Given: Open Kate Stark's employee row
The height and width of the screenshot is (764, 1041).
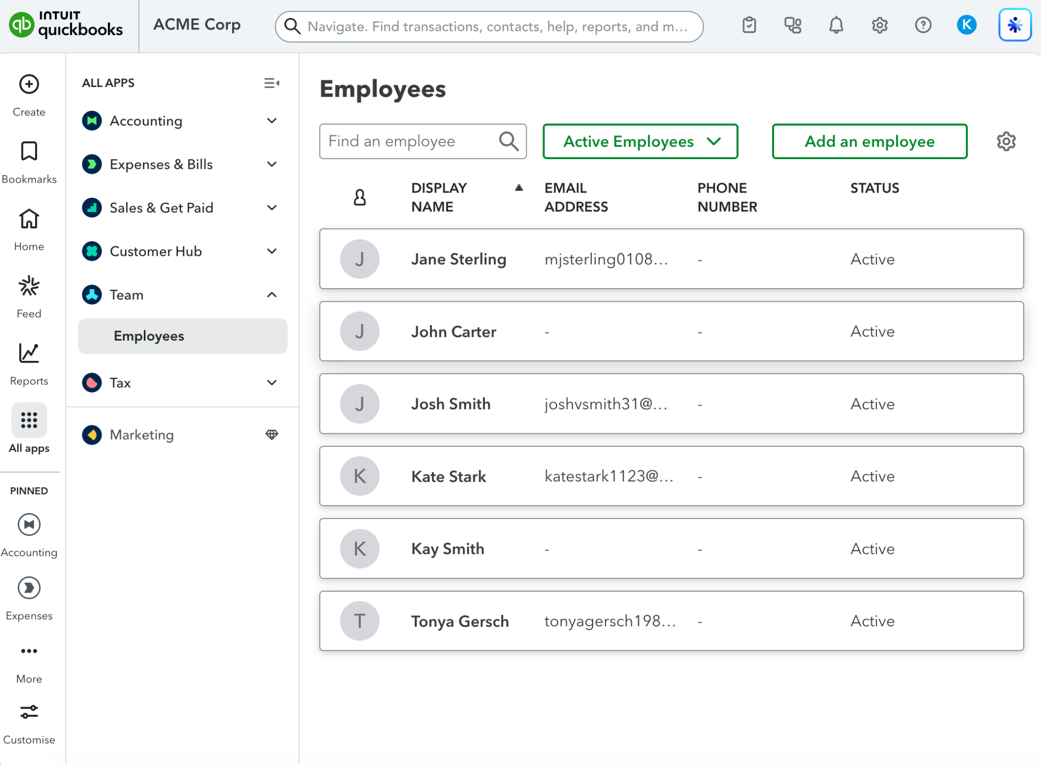Looking at the screenshot, I should point(671,476).
